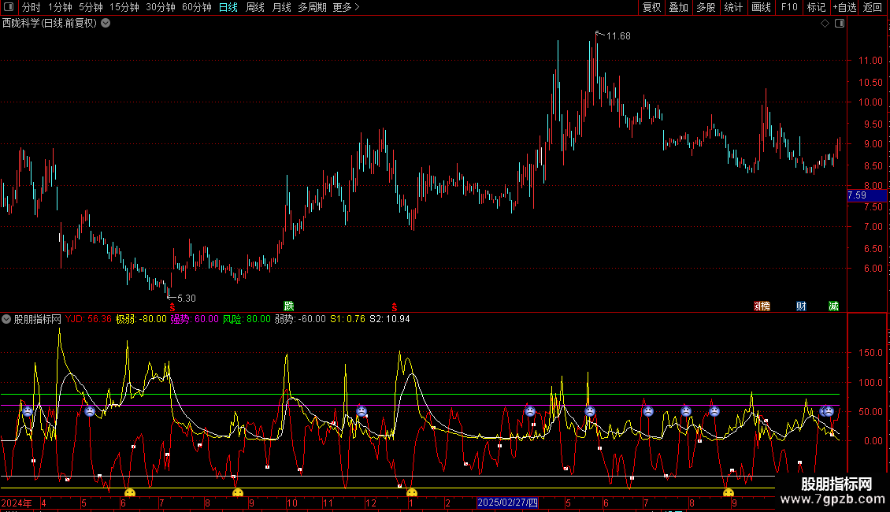Expand the 西陇科学 chart title dropdown
The image size is (890, 512).
106,24
